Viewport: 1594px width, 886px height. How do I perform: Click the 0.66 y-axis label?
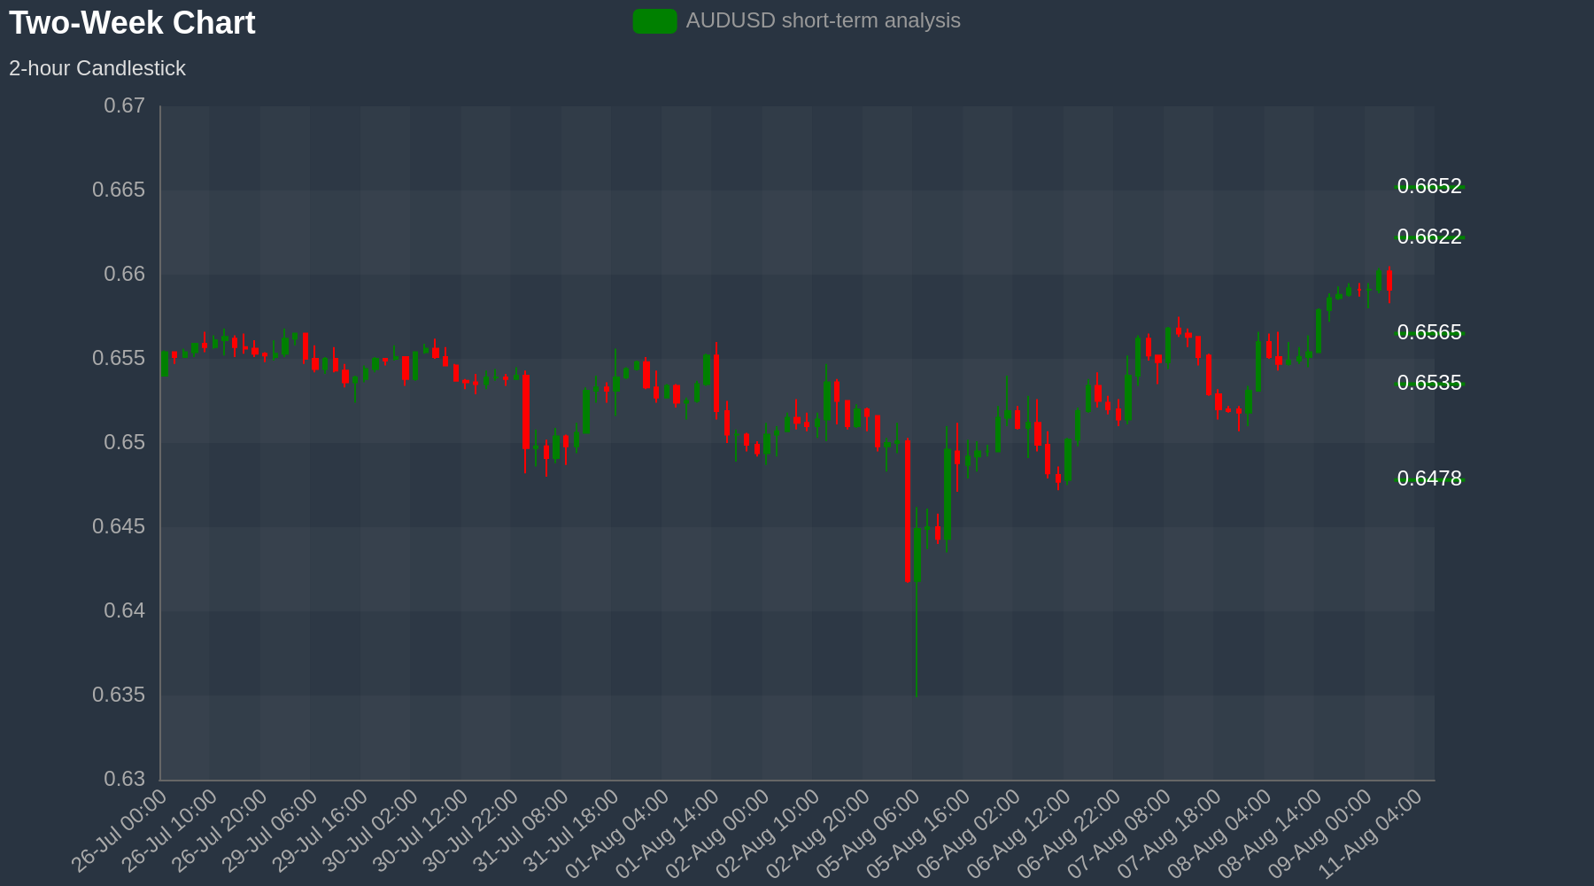tap(124, 275)
